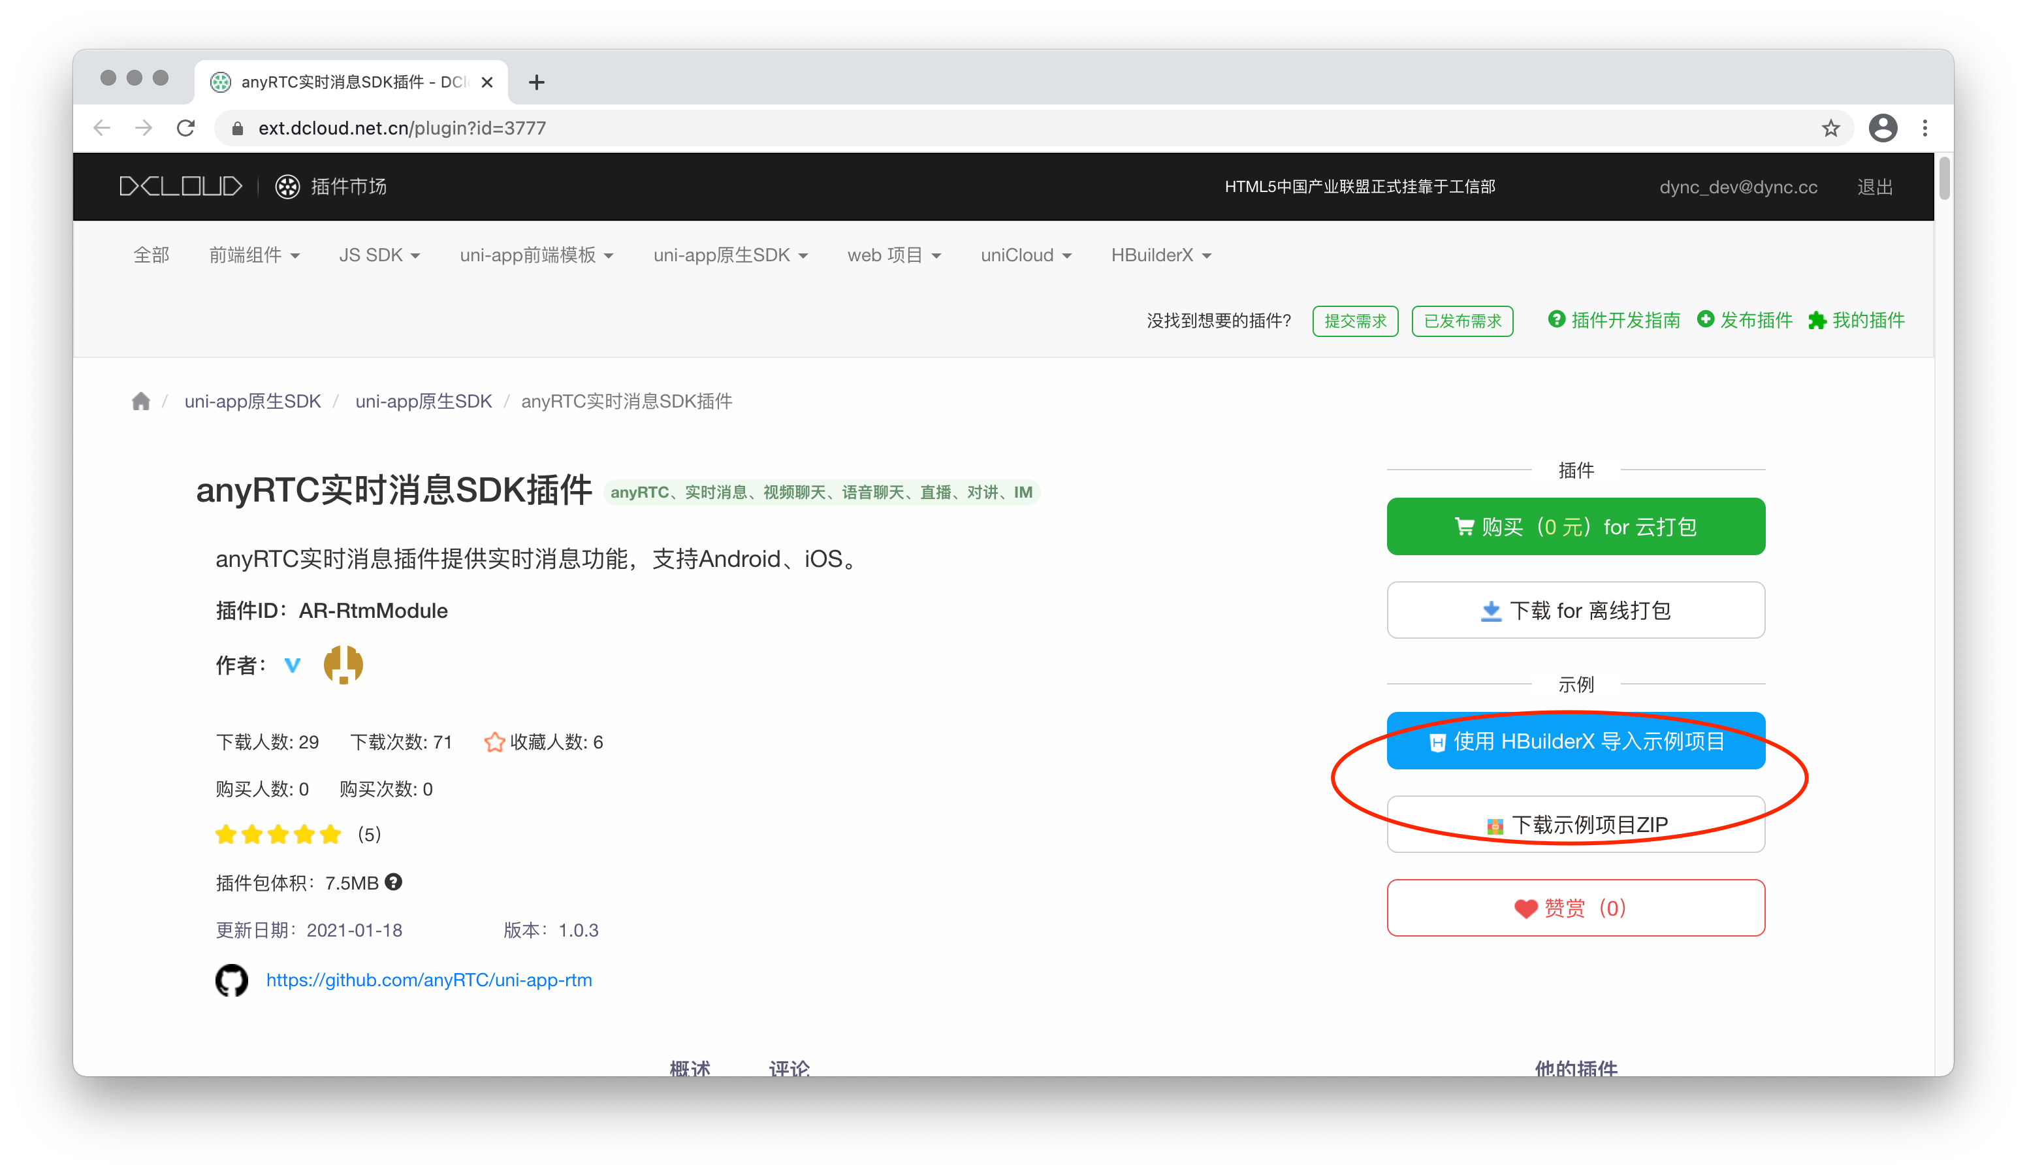Switch to the 概述 tab

coord(690,1068)
